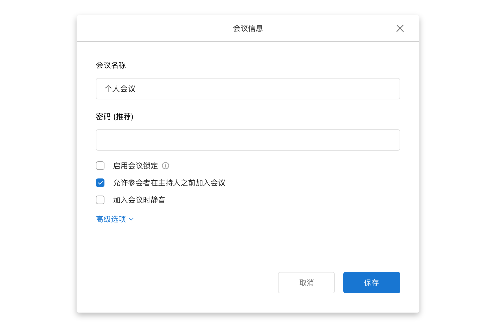Tick the 加入会议时静音 checkbox

tap(100, 200)
